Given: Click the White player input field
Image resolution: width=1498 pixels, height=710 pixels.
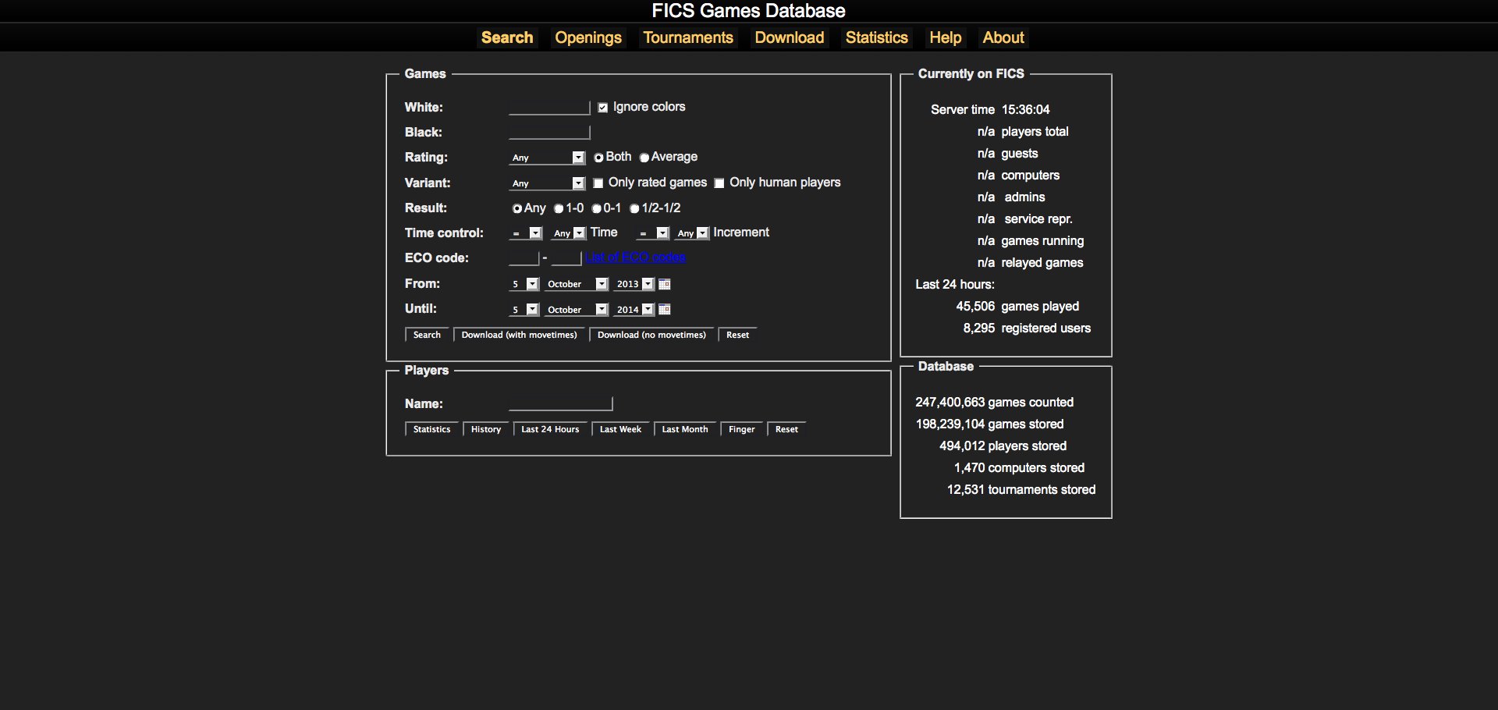Looking at the screenshot, I should [548, 107].
